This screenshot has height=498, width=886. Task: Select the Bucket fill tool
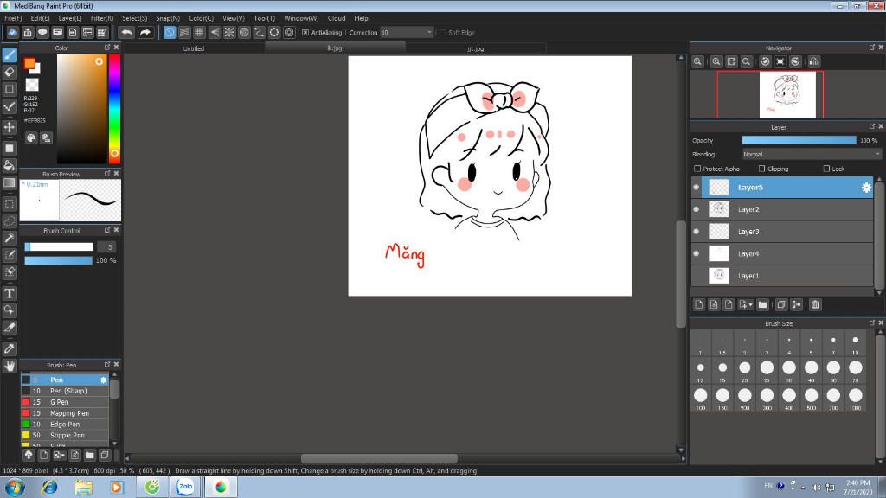[x=10, y=165]
